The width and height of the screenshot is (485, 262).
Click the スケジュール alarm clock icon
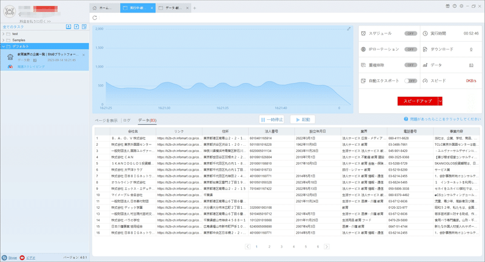click(363, 33)
